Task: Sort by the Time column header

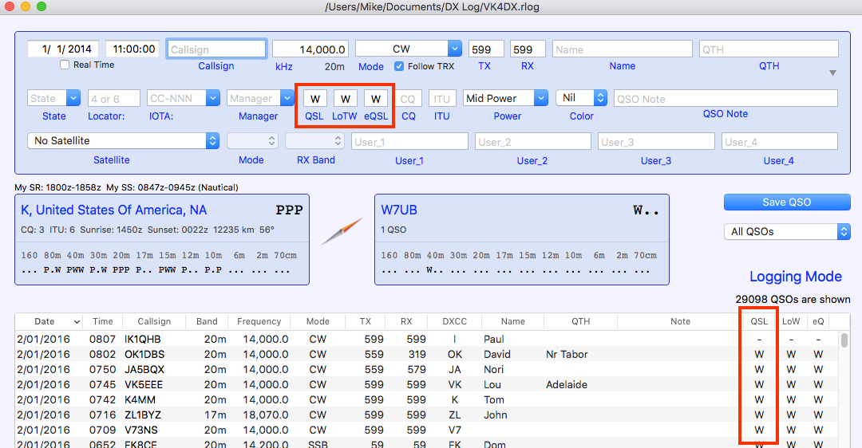Action: [102, 322]
